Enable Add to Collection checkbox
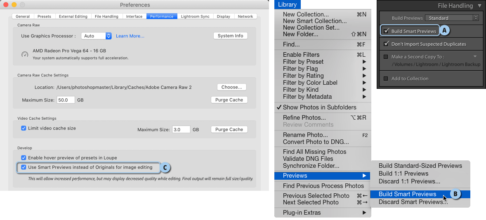Image resolution: width=486 pixels, height=220 pixels. (x=386, y=79)
